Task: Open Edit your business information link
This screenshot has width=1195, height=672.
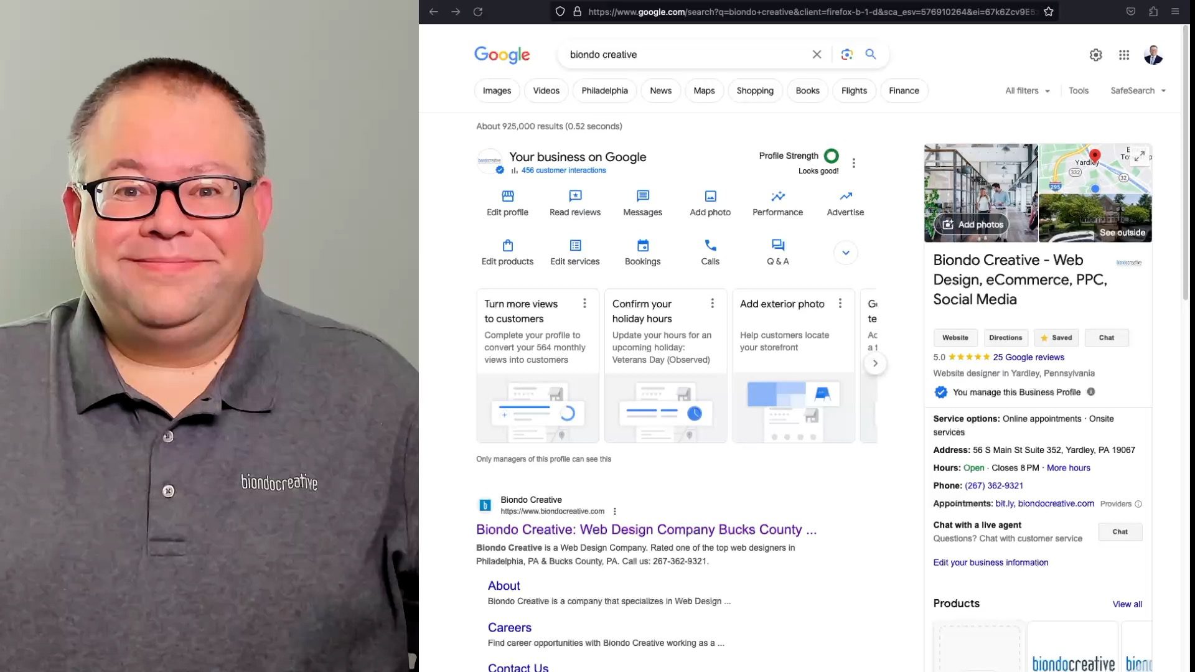Action: (990, 562)
